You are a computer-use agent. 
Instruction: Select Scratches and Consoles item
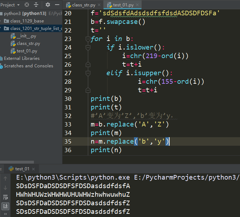(x=28, y=66)
